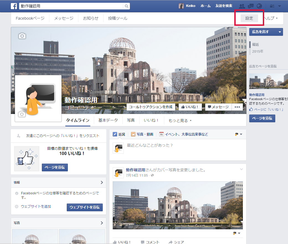Click the メッセージ button on cover

tap(218, 107)
